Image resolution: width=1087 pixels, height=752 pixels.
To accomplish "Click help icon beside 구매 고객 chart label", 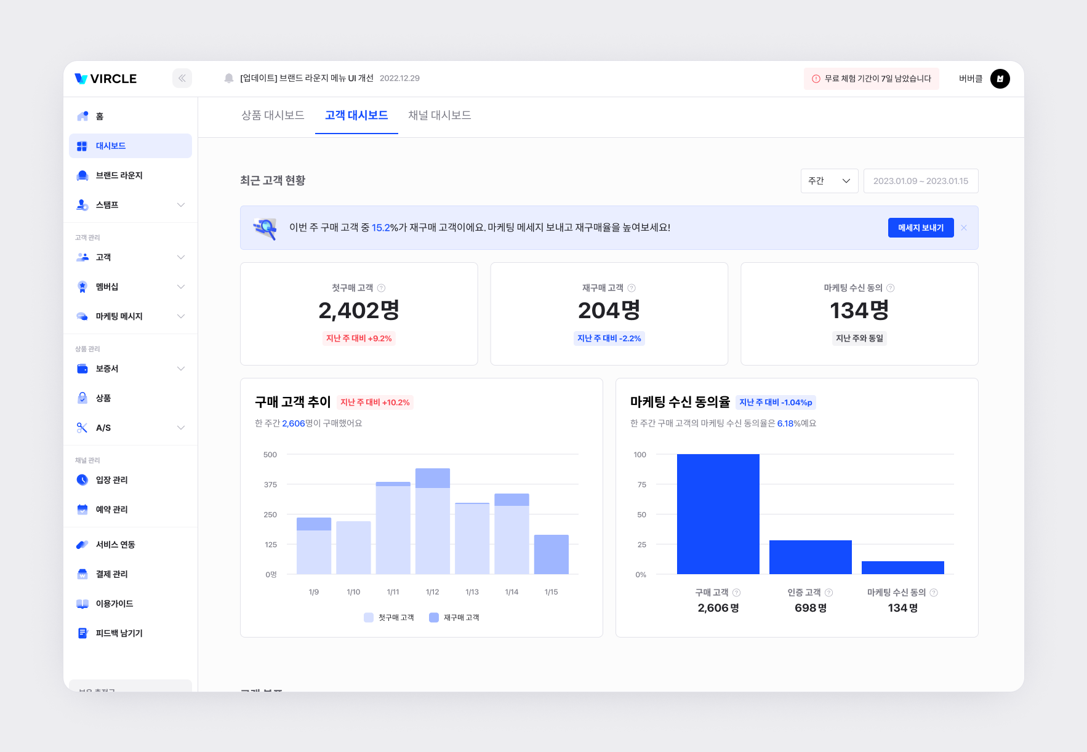I will (x=737, y=593).
